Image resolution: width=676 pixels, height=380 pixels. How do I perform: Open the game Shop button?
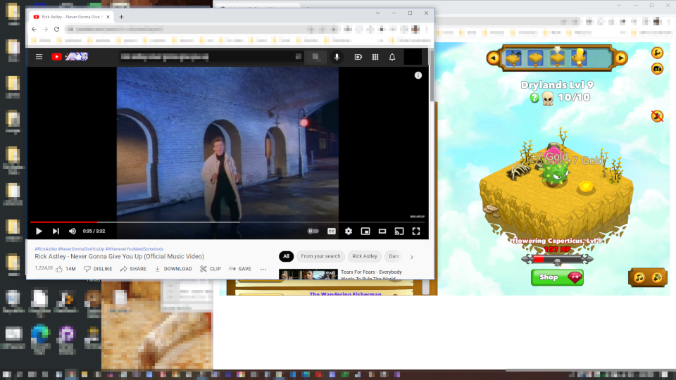point(557,277)
